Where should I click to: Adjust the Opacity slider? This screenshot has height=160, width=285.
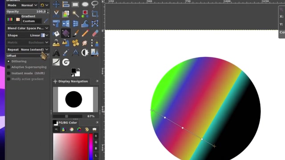28,12
